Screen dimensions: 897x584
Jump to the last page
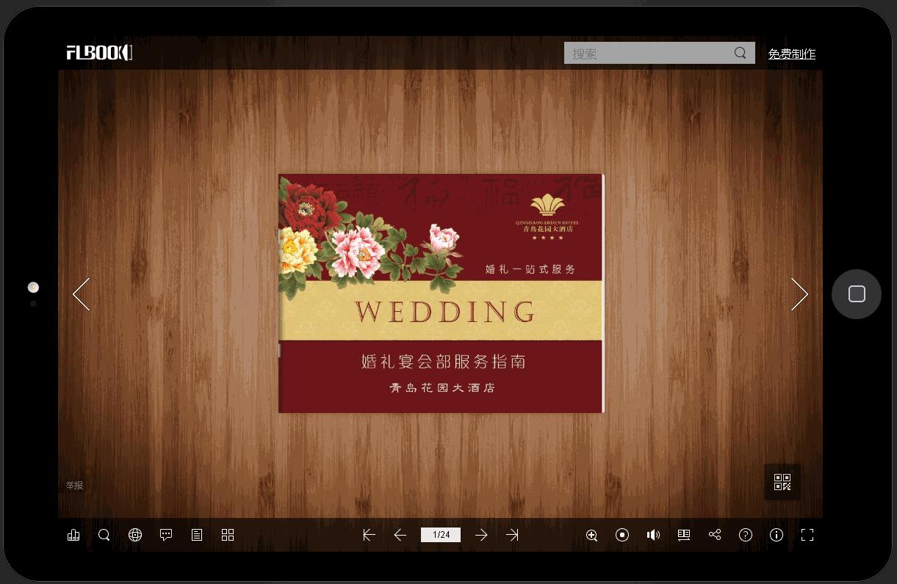coord(512,535)
